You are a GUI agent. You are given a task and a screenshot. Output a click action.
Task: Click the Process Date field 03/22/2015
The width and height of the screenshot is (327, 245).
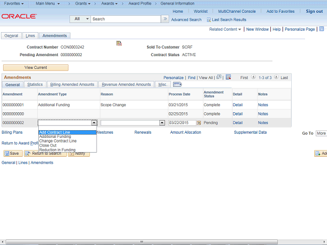coord(182,122)
